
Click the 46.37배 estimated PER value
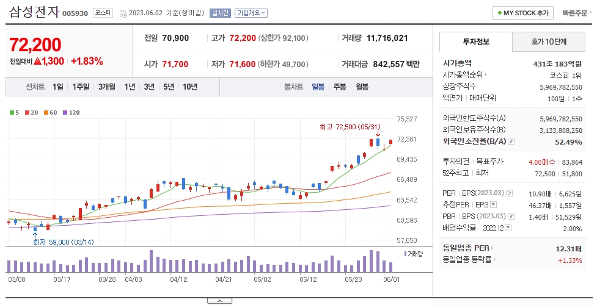click(540, 206)
